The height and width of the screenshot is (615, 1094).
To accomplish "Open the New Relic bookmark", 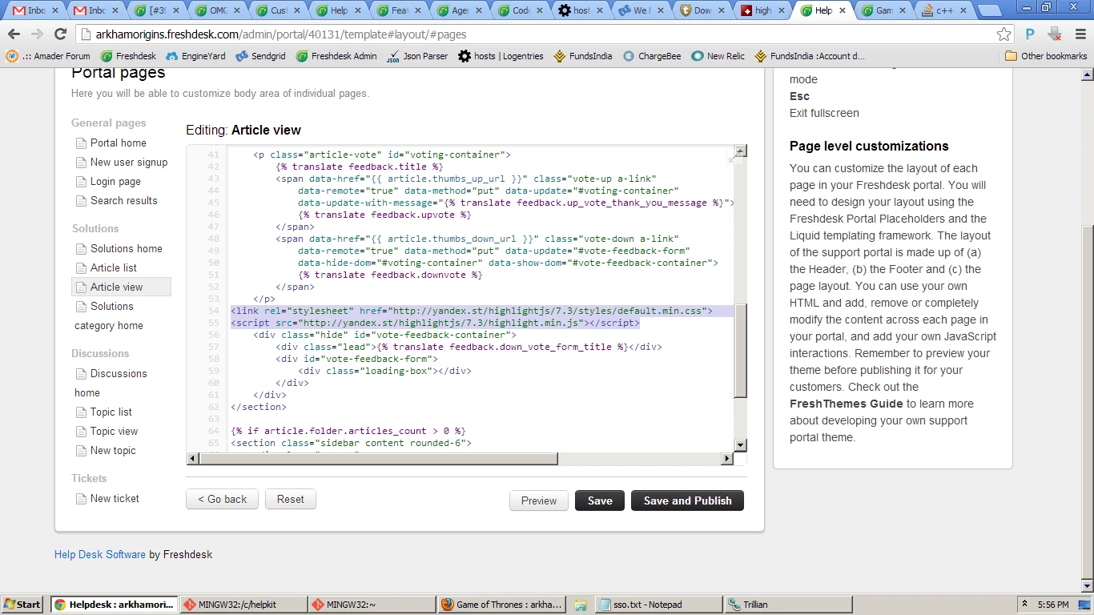I will click(x=718, y=56).
